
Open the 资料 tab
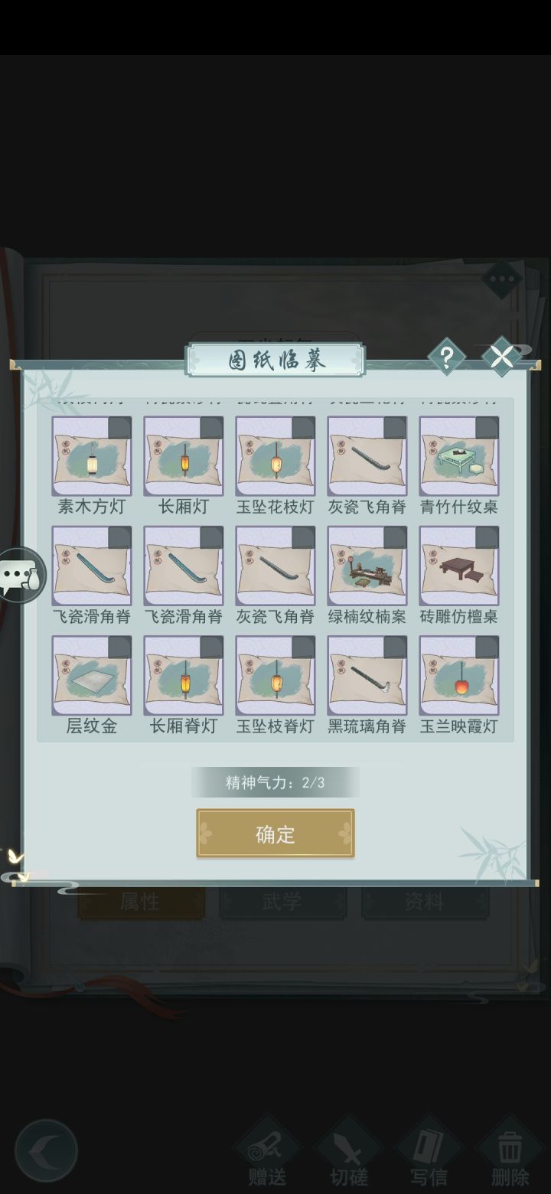[425, 902]
